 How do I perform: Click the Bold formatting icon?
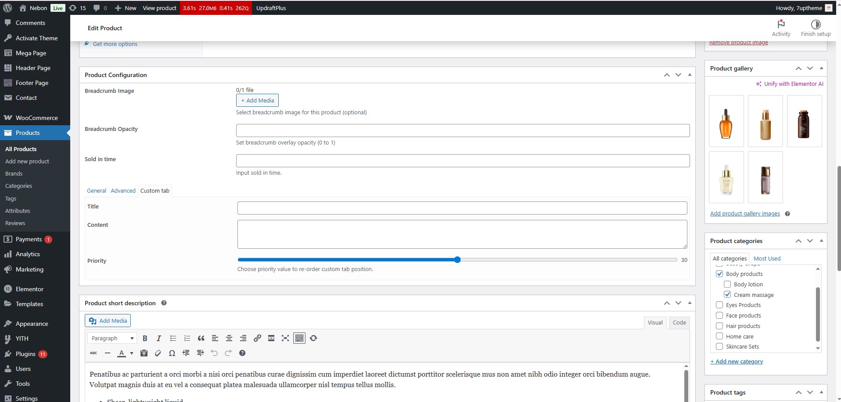tap(145, 338)
